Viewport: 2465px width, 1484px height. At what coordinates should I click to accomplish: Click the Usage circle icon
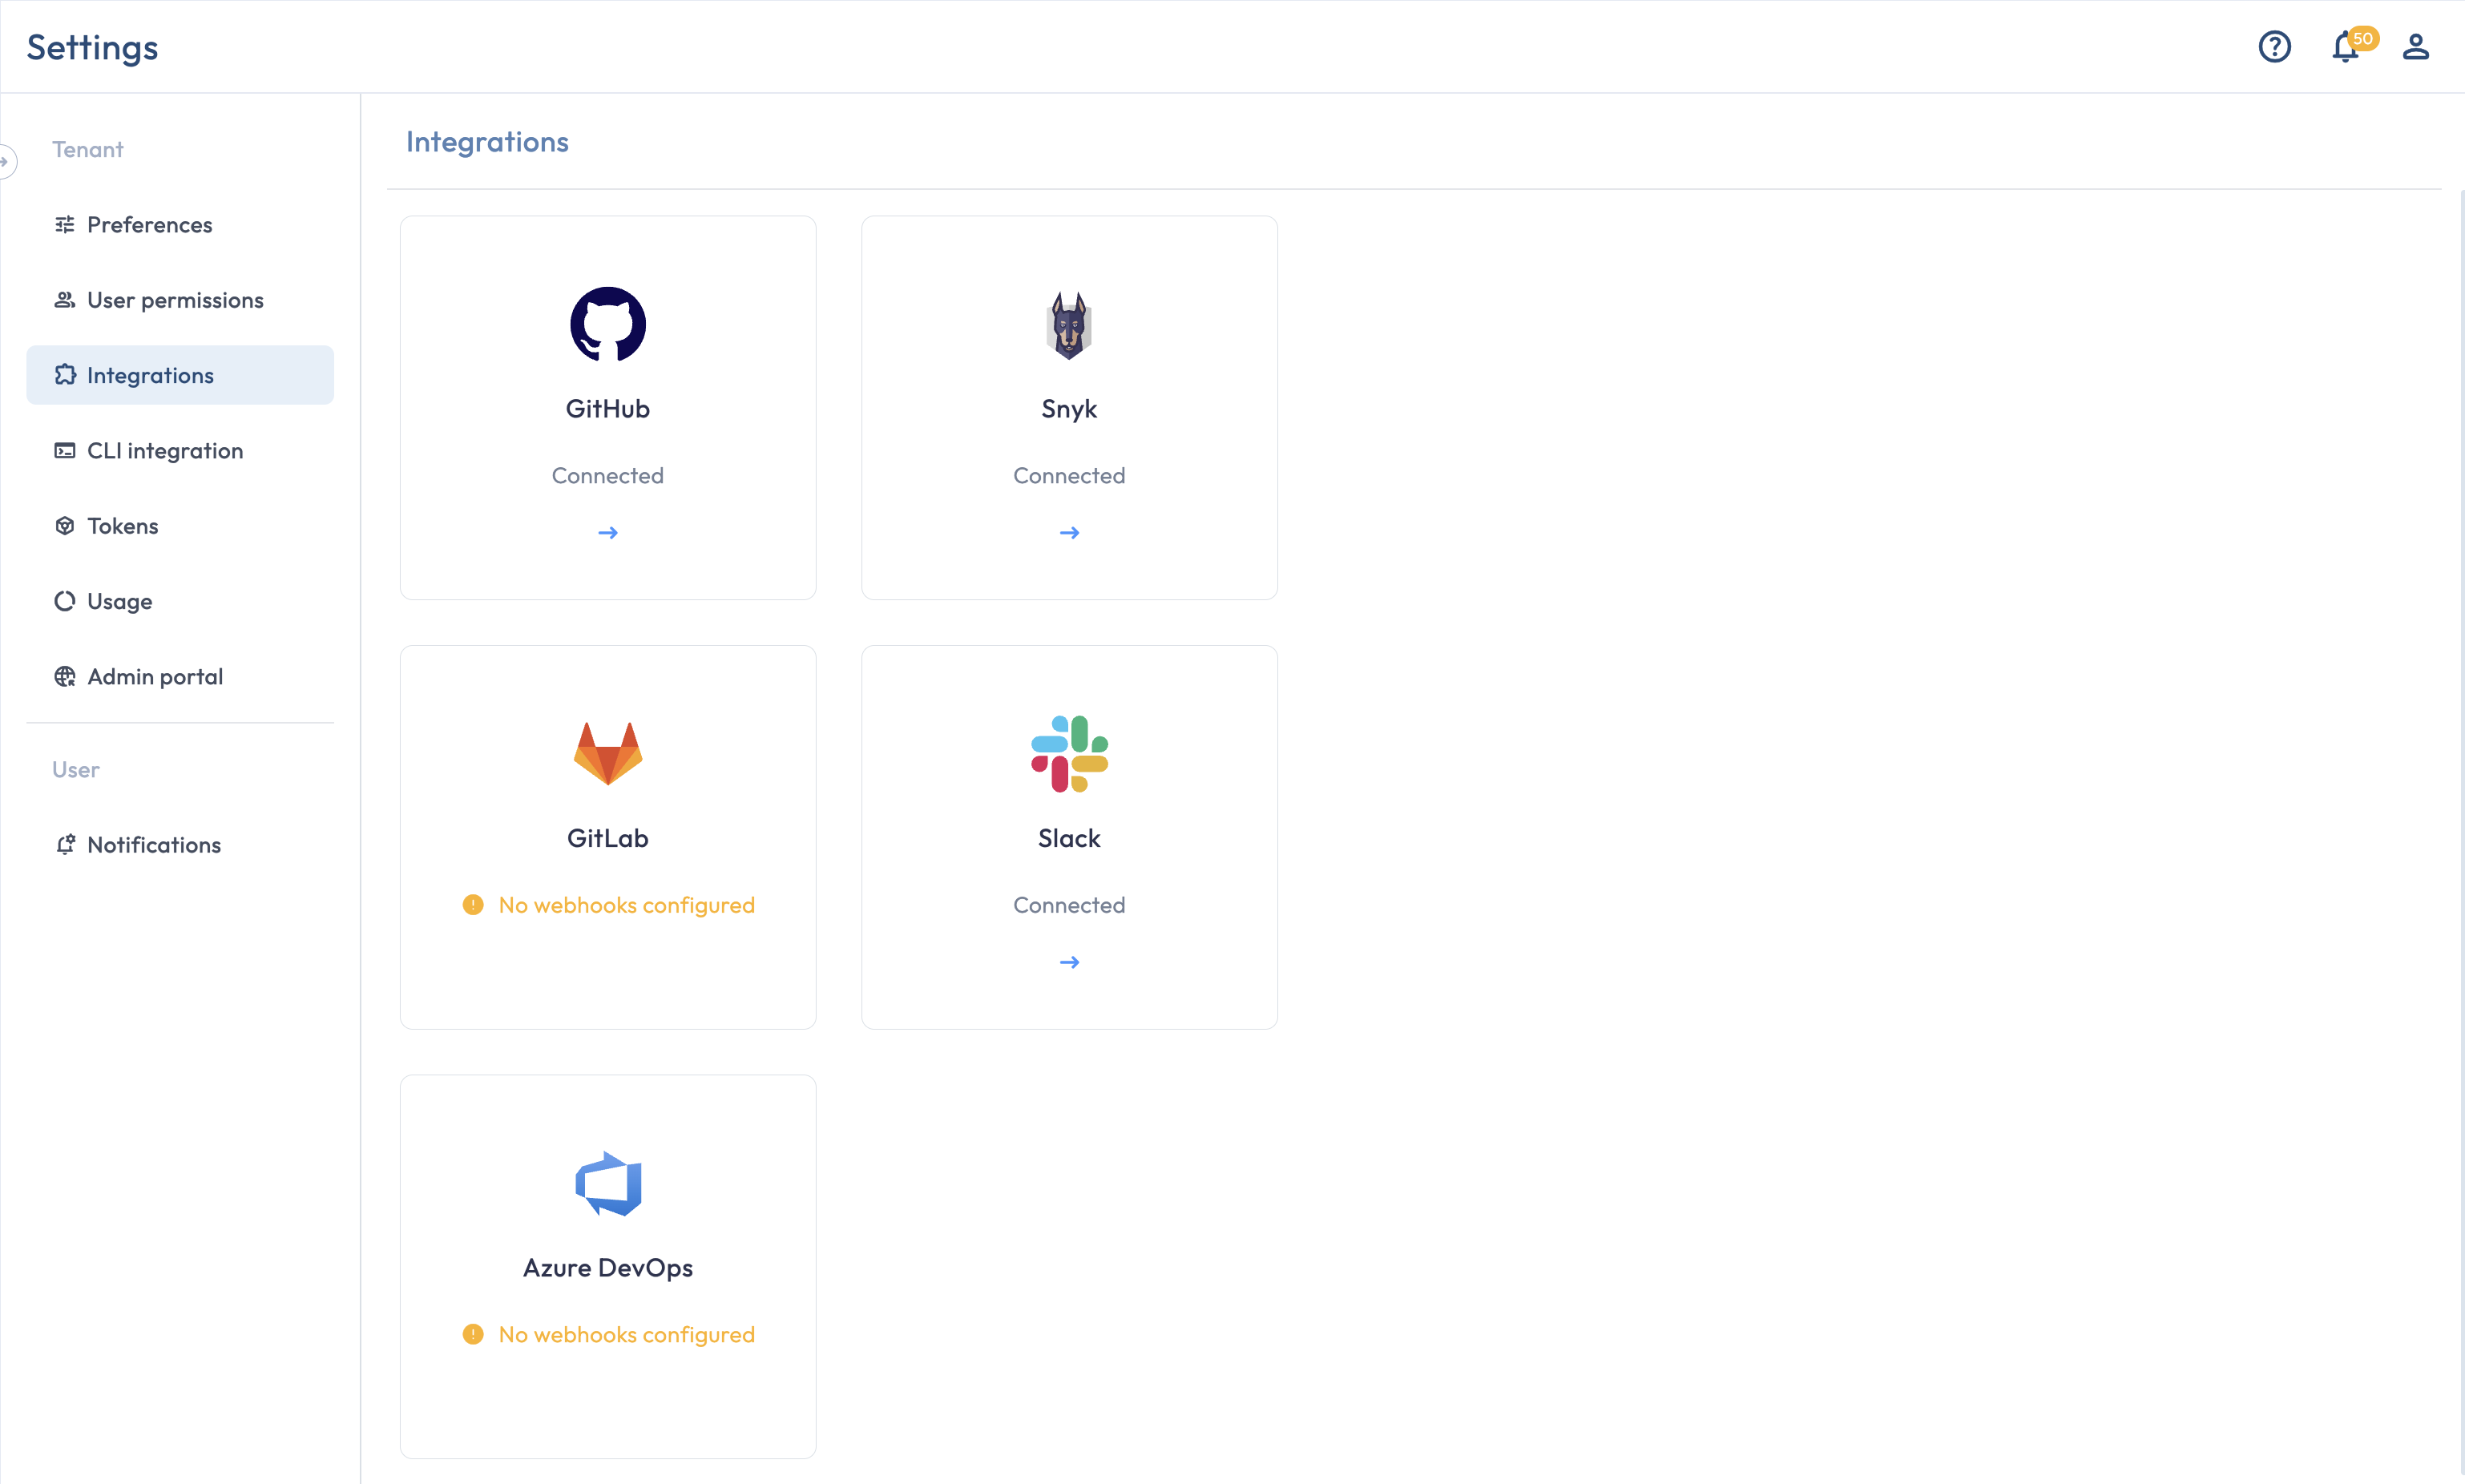point(65,601)
